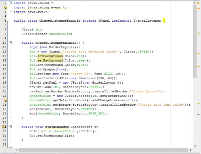Click the override hint icon beside stateChanged method
201x154 pixels.
[4, 127]
